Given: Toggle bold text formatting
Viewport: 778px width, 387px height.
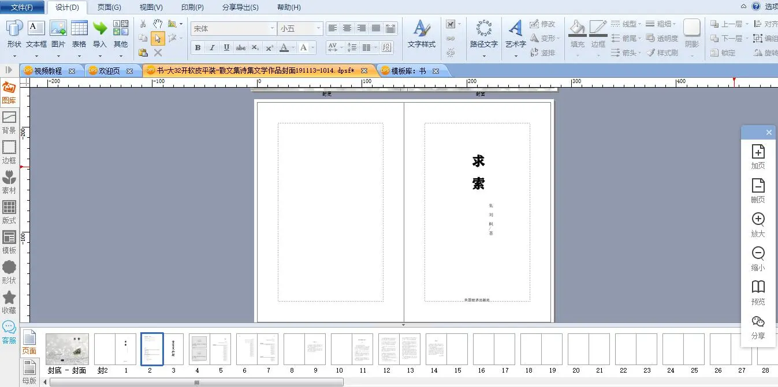Looking at the screenshot, I should pyautogui.click(x=198, y=48).
